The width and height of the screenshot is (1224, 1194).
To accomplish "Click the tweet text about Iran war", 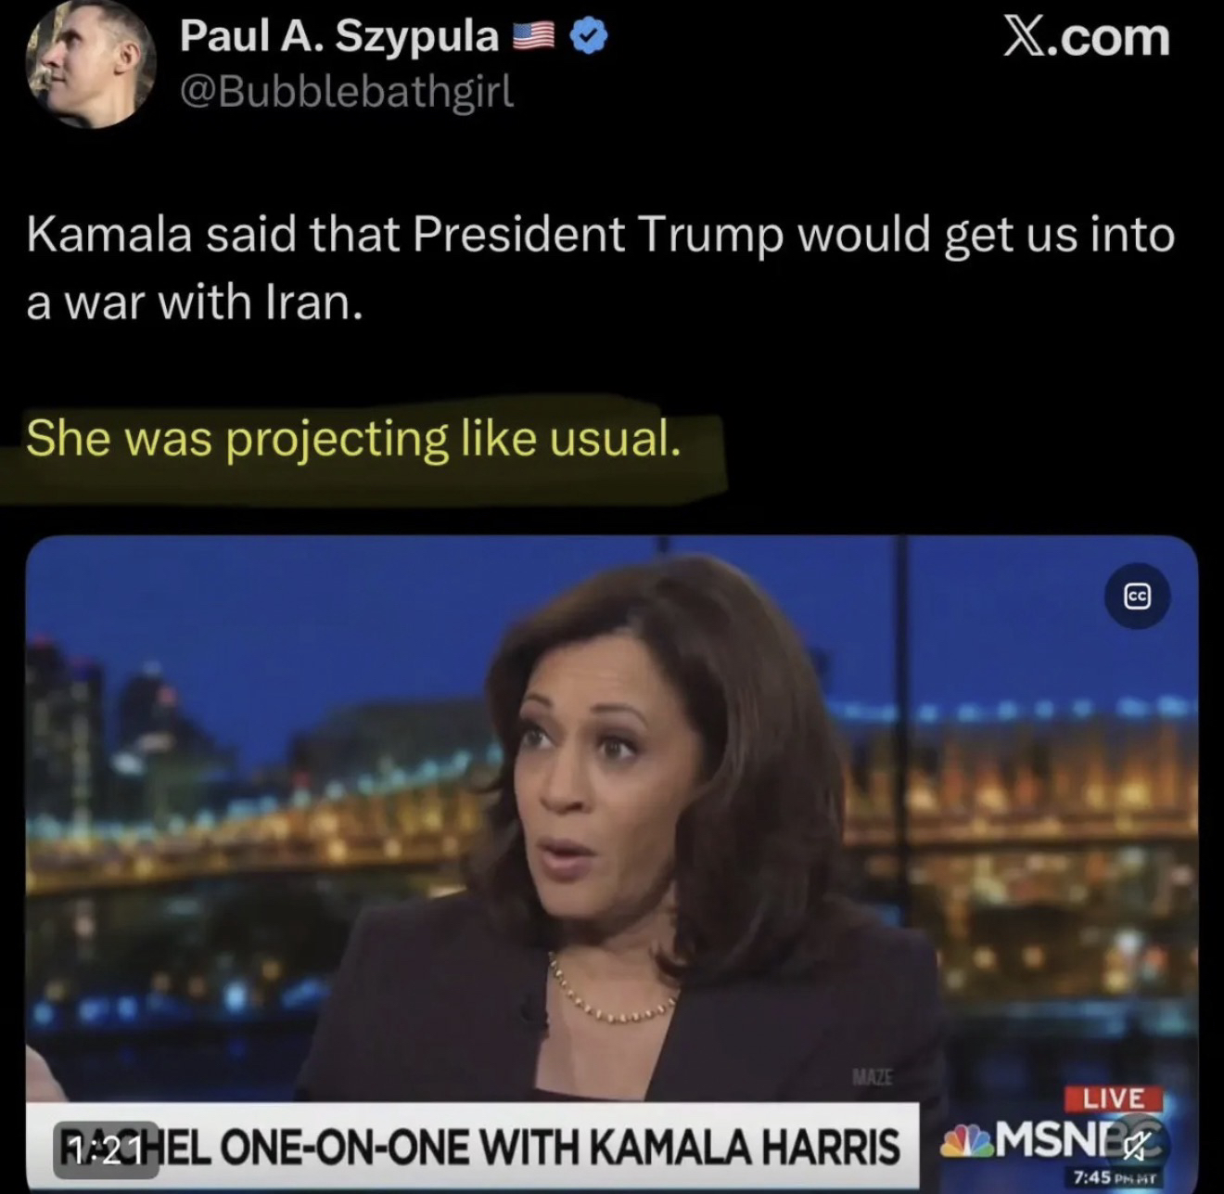I will click(x=600, y=268).
